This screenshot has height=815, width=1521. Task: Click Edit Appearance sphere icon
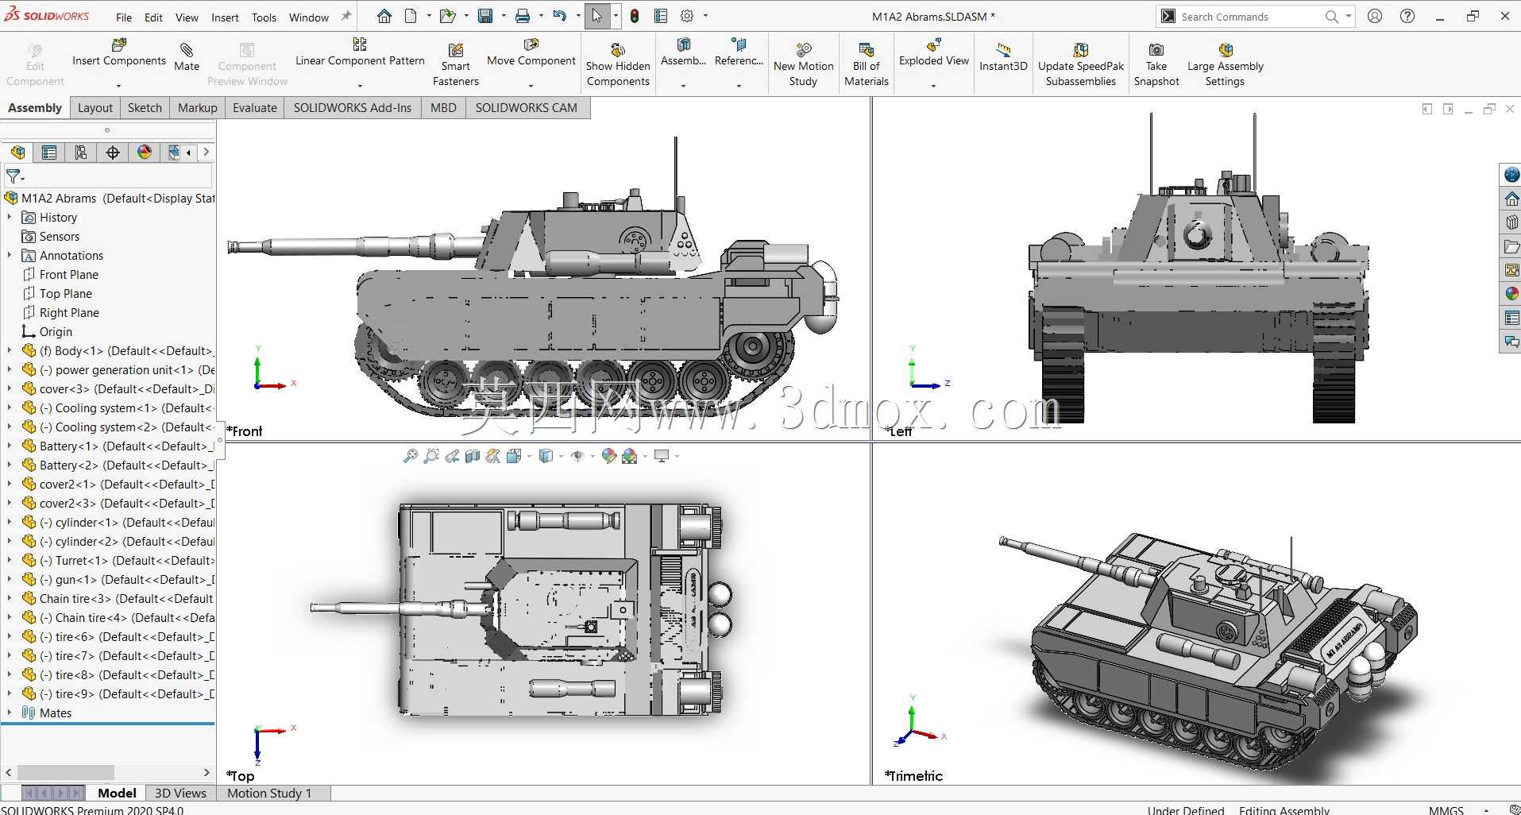click(609, 456)
